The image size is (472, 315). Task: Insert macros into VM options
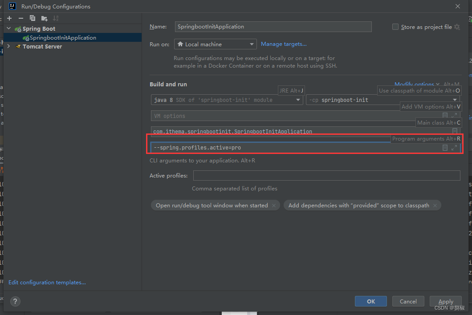pyautogui.click(x=445, y=115)
